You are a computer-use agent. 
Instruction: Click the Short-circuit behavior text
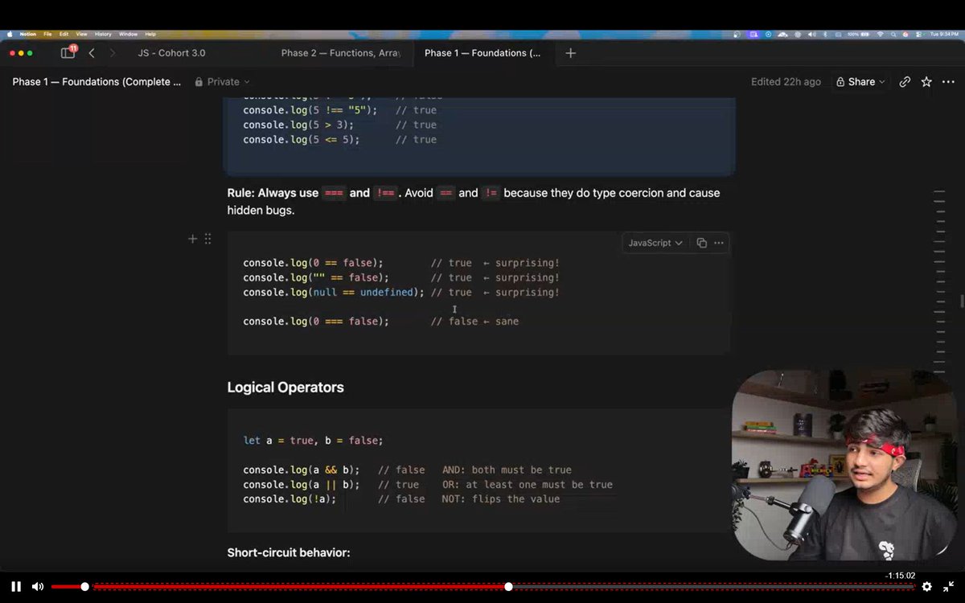289,553
